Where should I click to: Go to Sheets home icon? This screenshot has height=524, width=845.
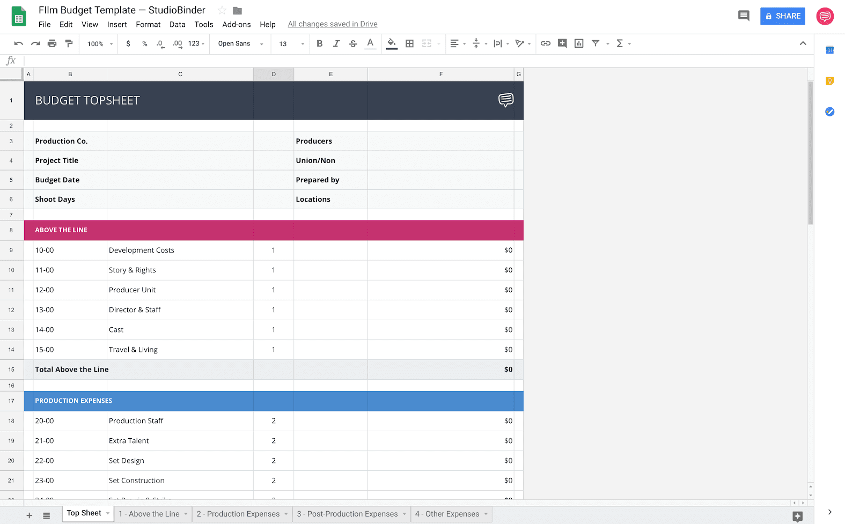point(19,17)
